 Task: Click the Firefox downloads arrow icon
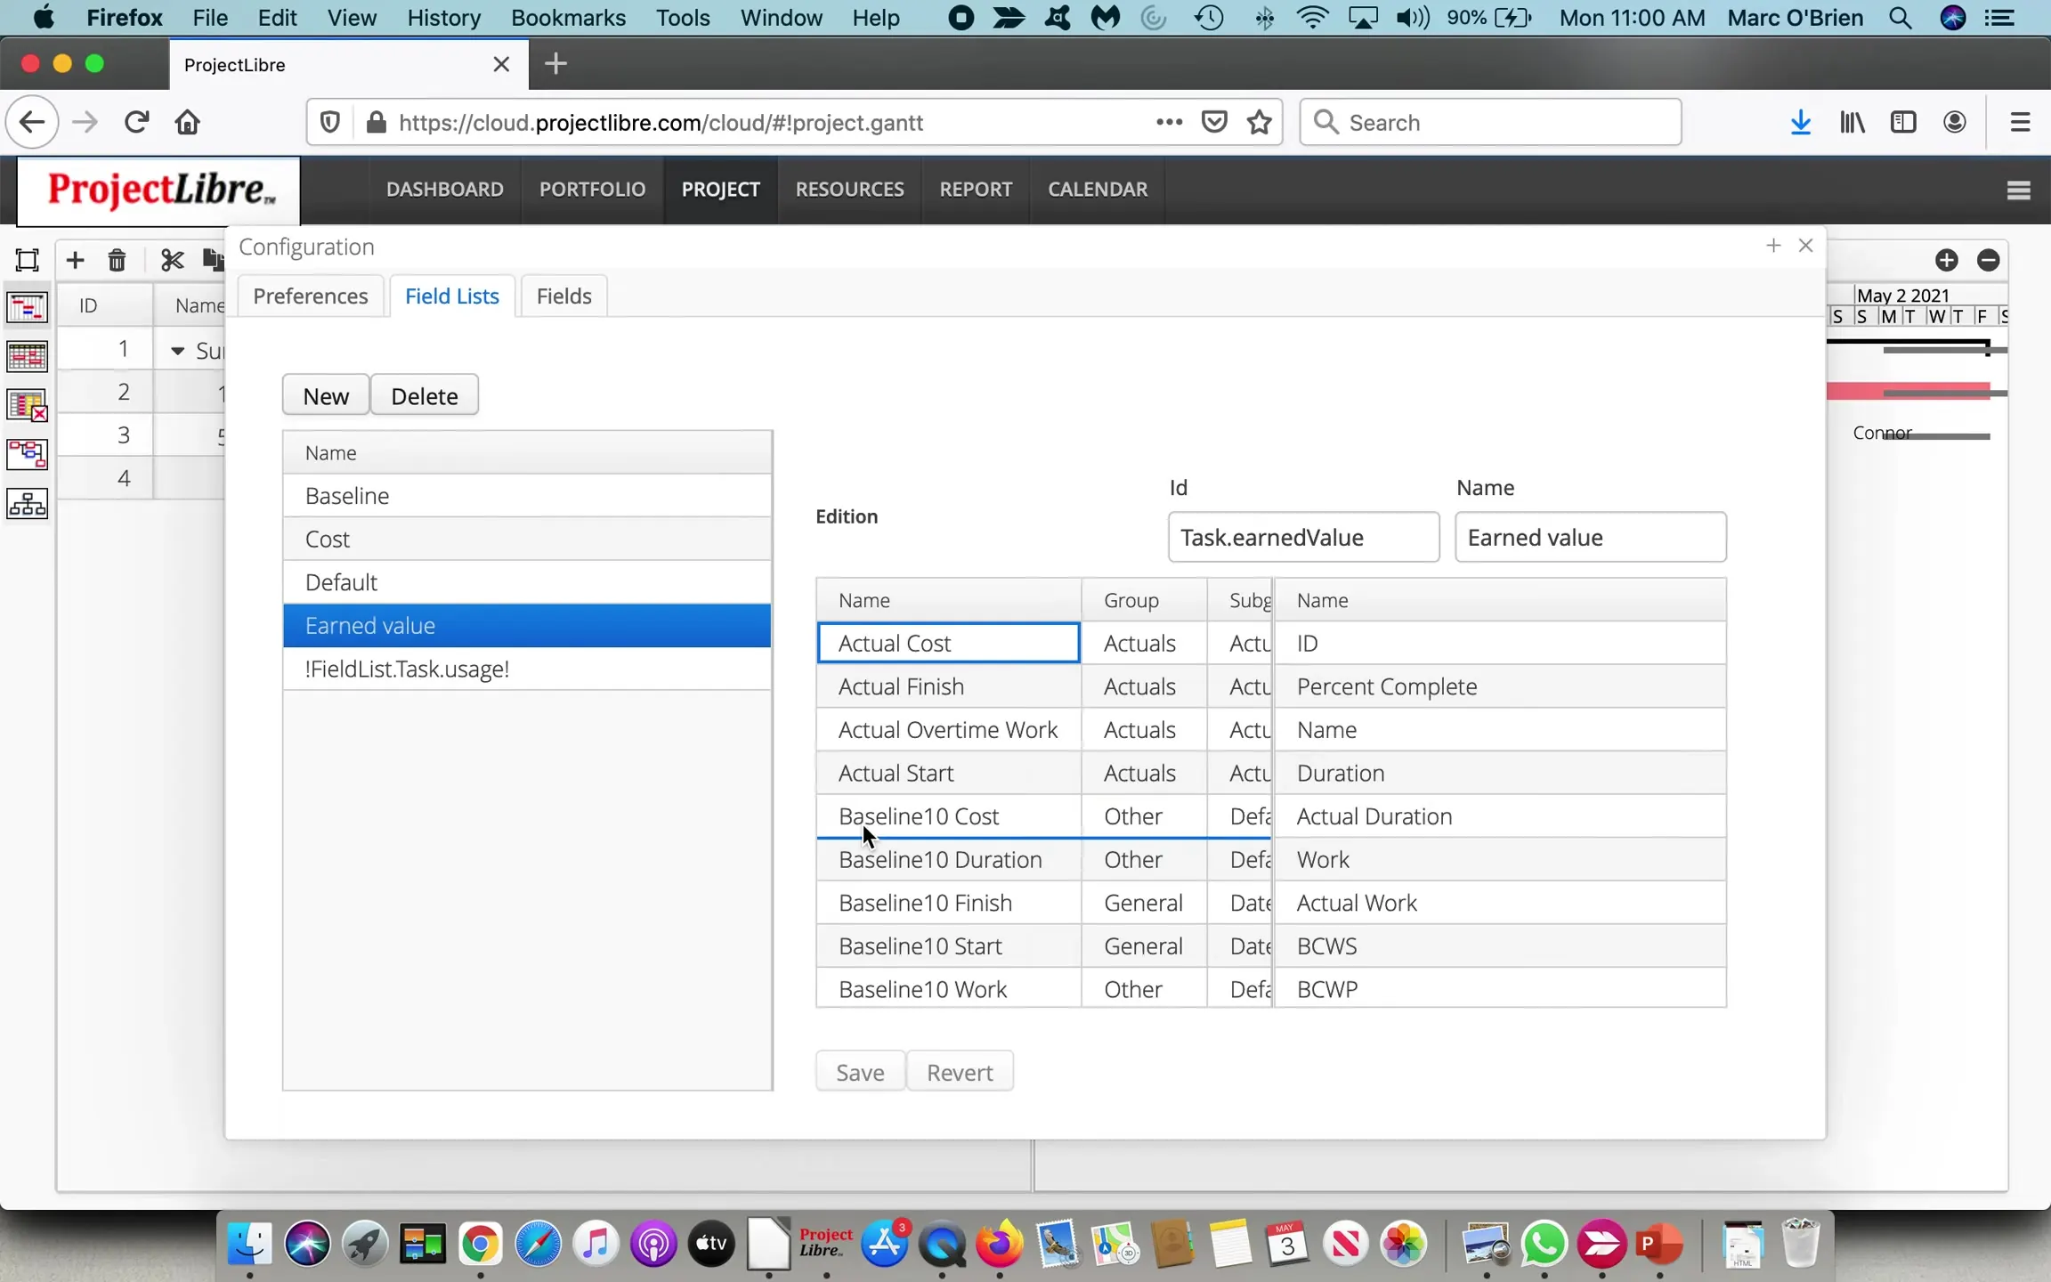click(x=1800, y=122)
